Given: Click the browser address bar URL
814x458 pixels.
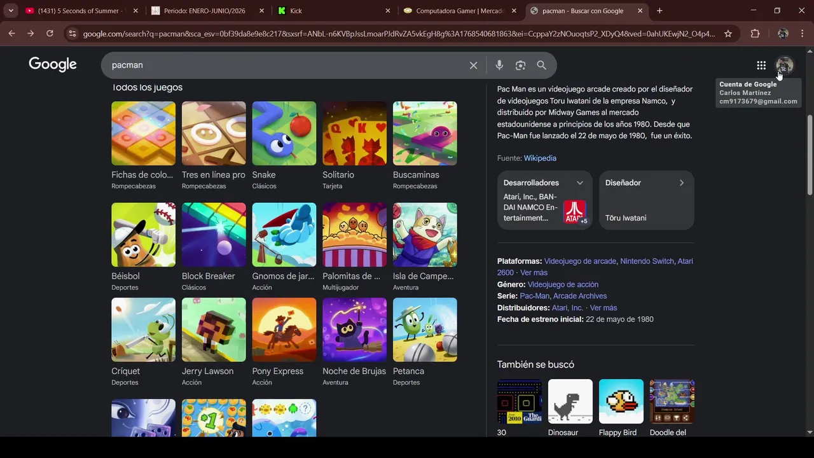Looking at the screenshot, I should (399, 34).
